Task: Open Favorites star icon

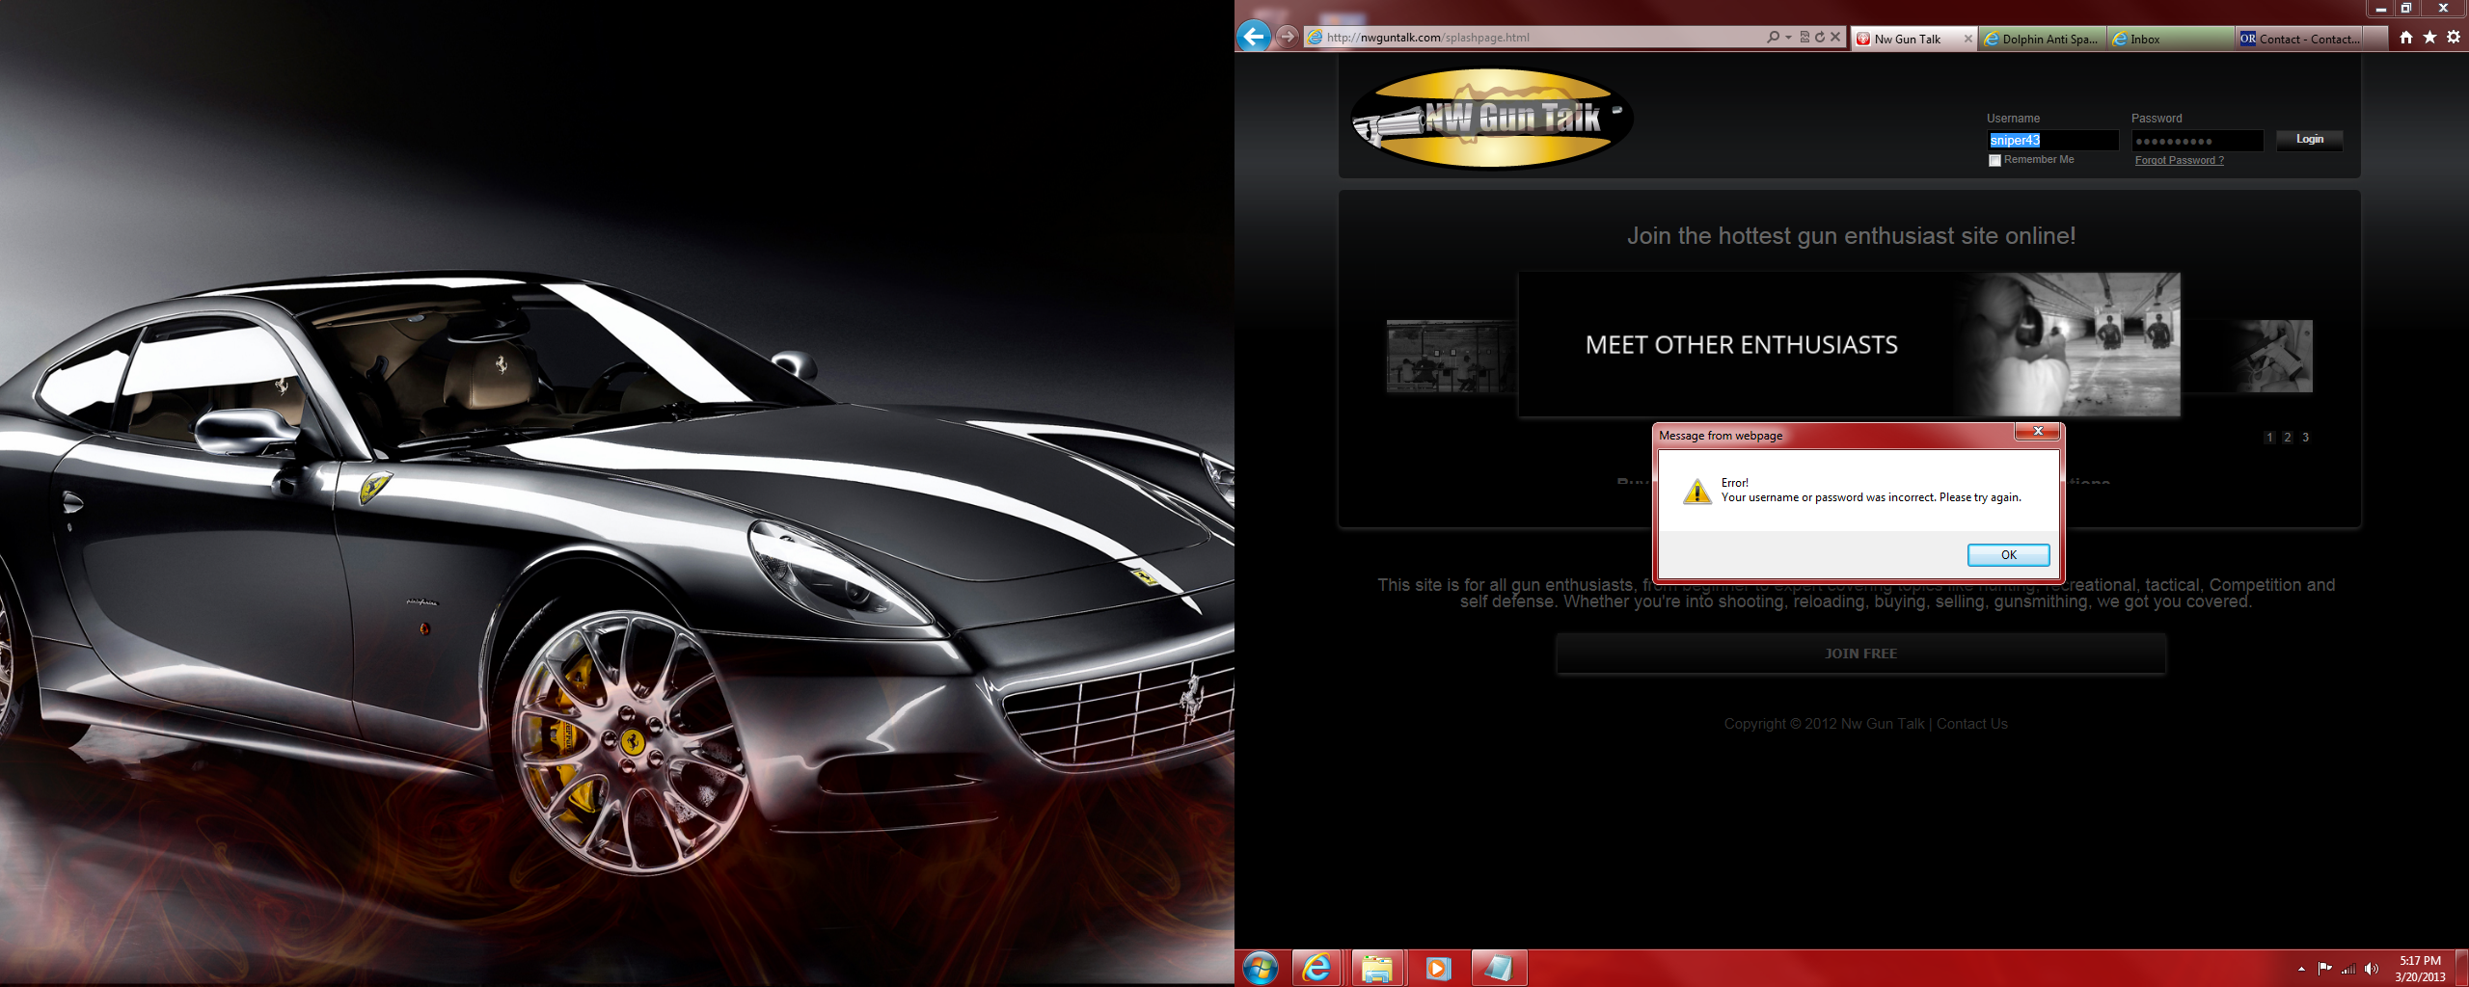Action: 2429,38
